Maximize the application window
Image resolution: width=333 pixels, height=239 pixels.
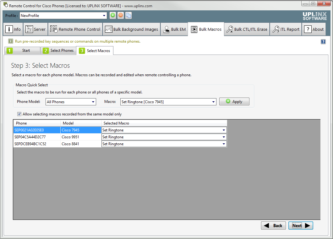[313, 3]
